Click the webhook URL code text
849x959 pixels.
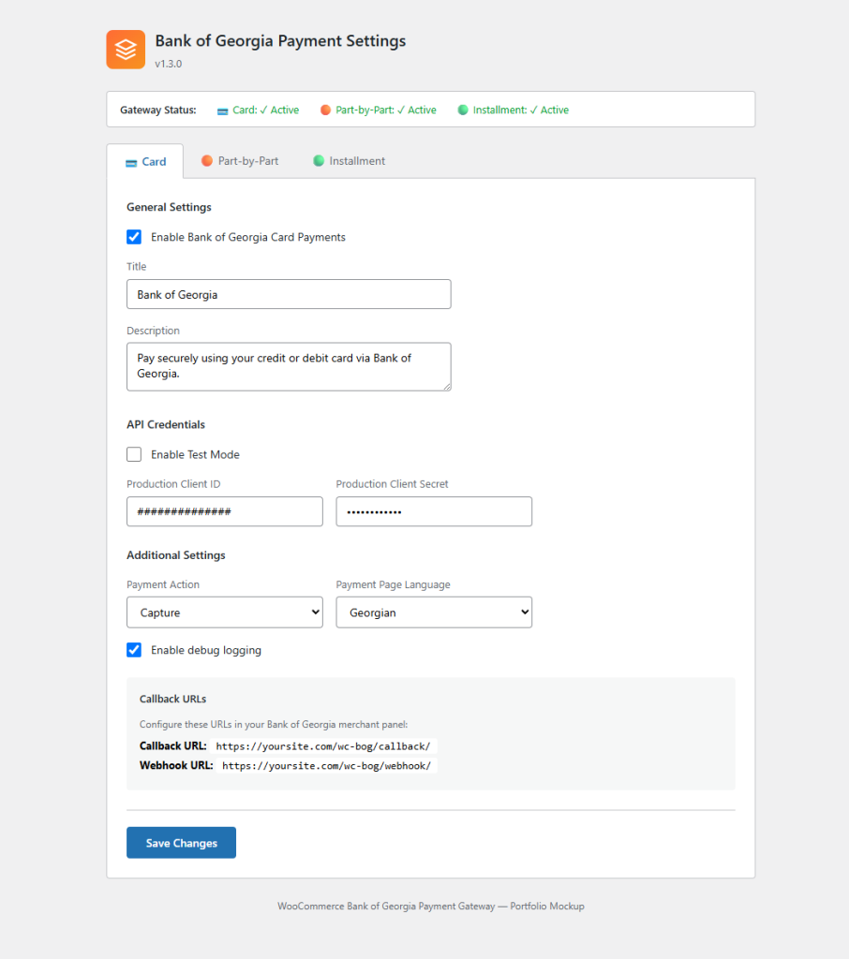(326, 766)
